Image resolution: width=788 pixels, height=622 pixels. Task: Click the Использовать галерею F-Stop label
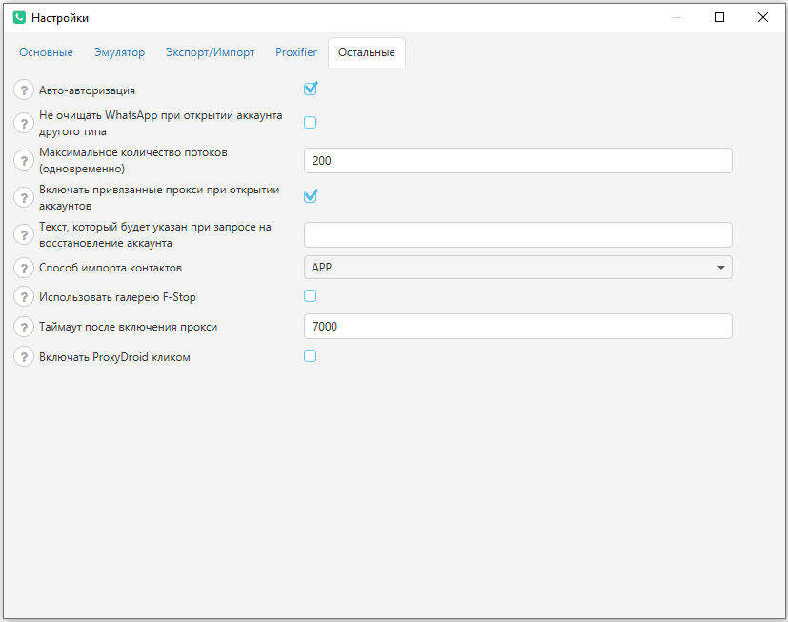(117, 297)
